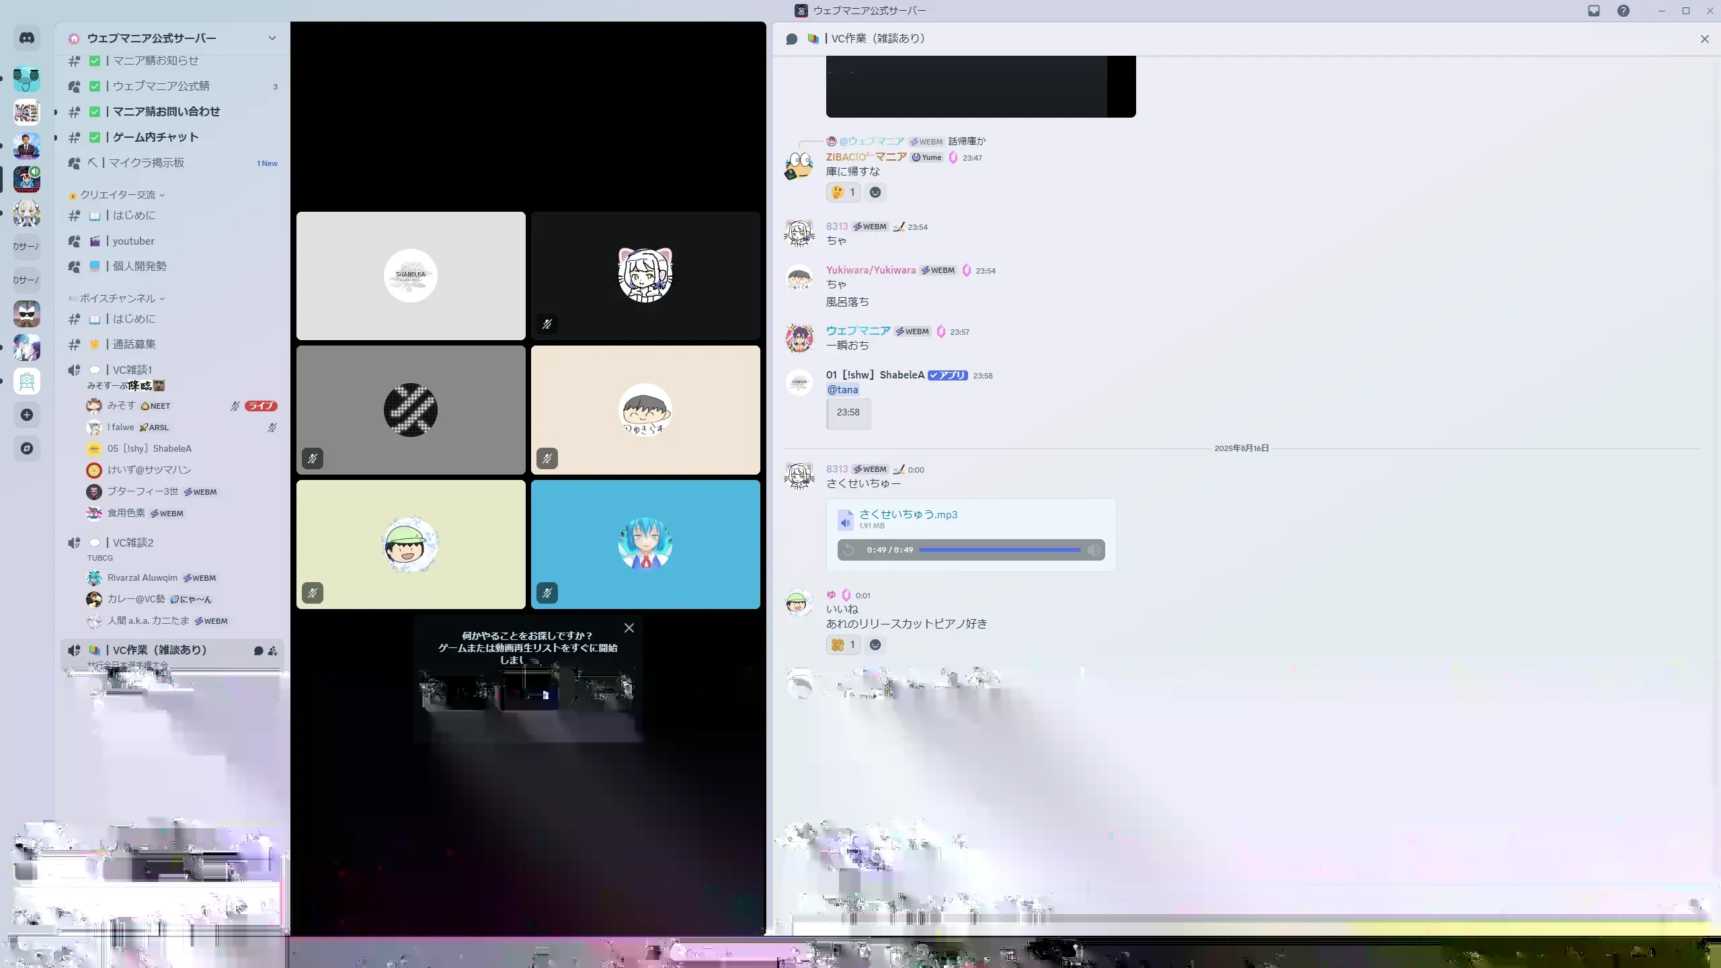
Task: Toggle audio attachment volume speaker icon
Action: tap(1094, 550)
